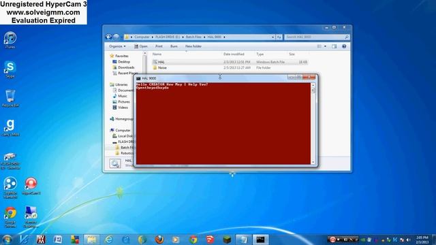
Task: Launch Google Chrome from the desktop shortcut
Action: (x=10, y=217)
